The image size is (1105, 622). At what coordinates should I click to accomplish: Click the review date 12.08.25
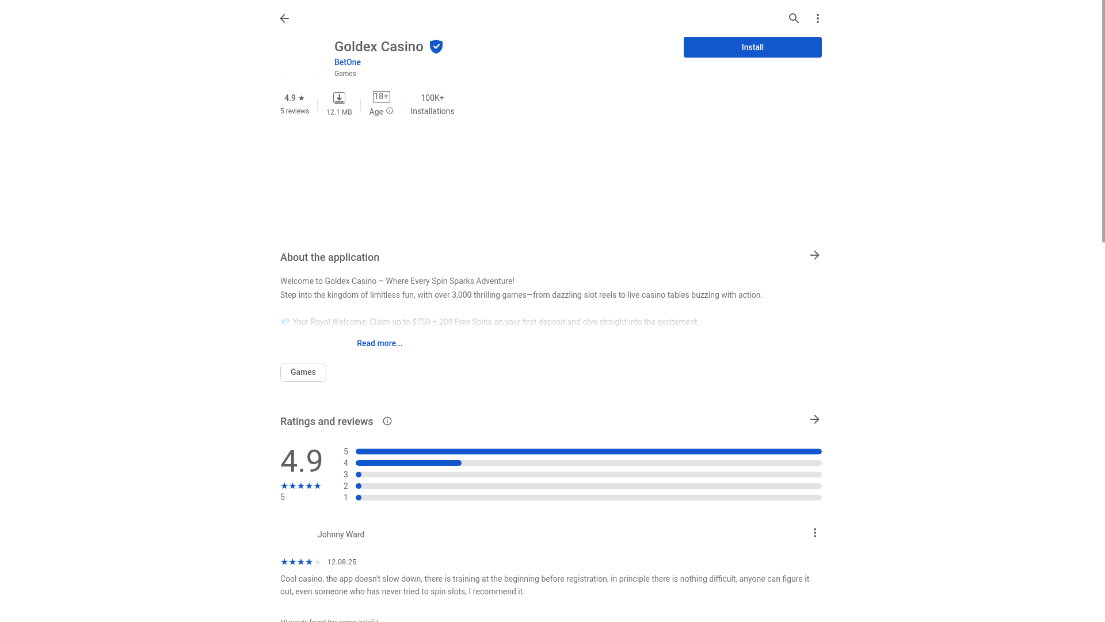[x=342, y=562]
